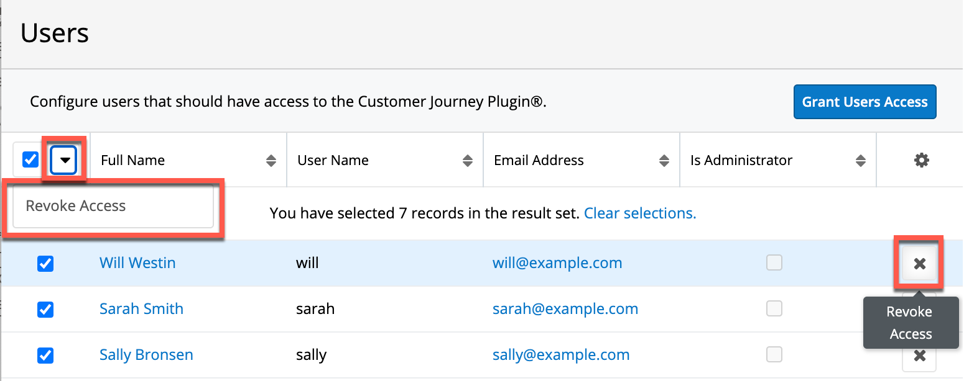Click the will@example.com email link
Viewport: 969px width, 381px height.
point(557,263)
